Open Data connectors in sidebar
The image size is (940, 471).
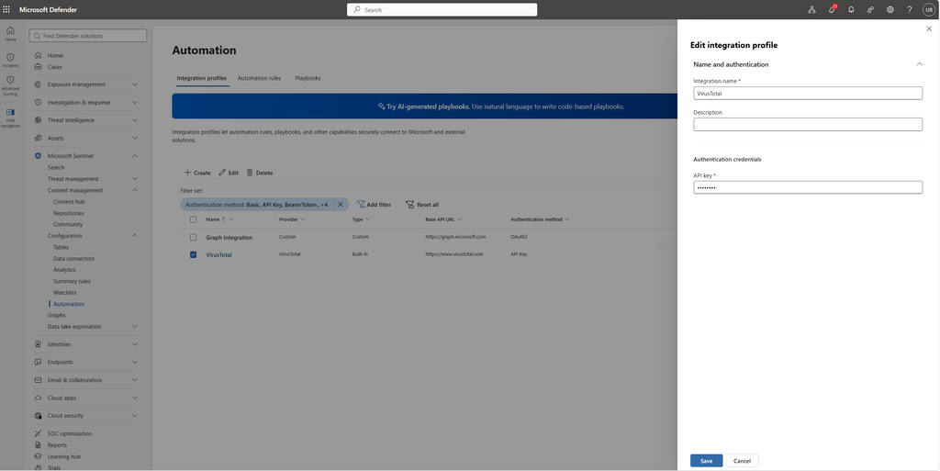pos(73,258)
